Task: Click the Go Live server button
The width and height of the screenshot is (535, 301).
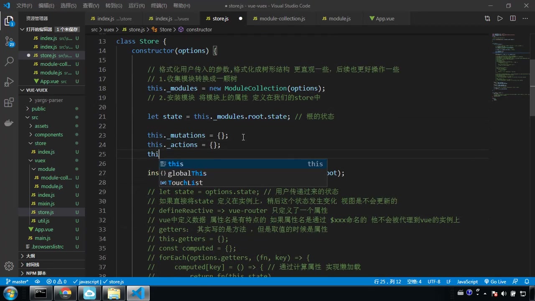Action: click(495, 282)
